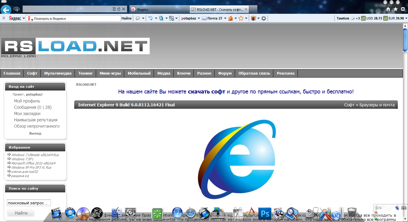Click the Выход logout link
The width and height of the screenshot is (408, 222).
(35, 133)
